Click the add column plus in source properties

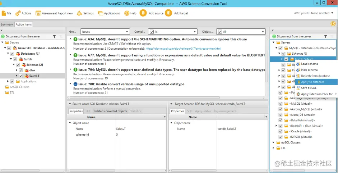165,117
